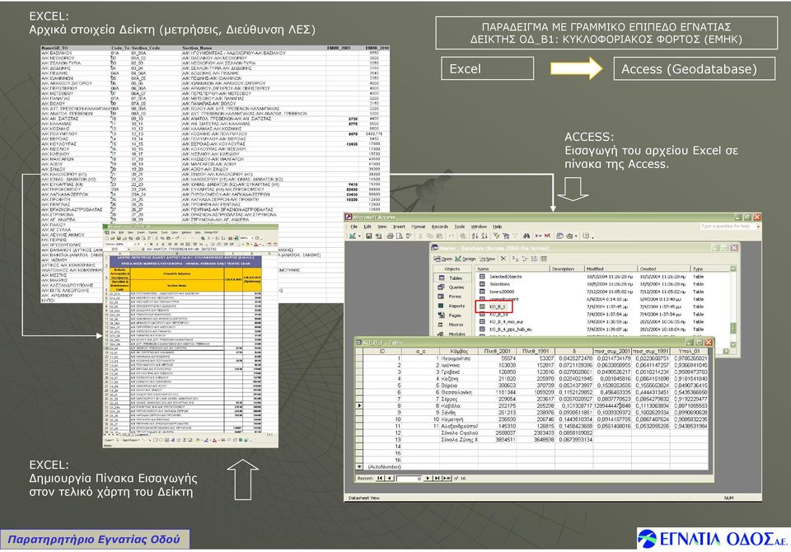Go to previous record navigation button
The image size is (791, 552).
click(x=390, y=478)
